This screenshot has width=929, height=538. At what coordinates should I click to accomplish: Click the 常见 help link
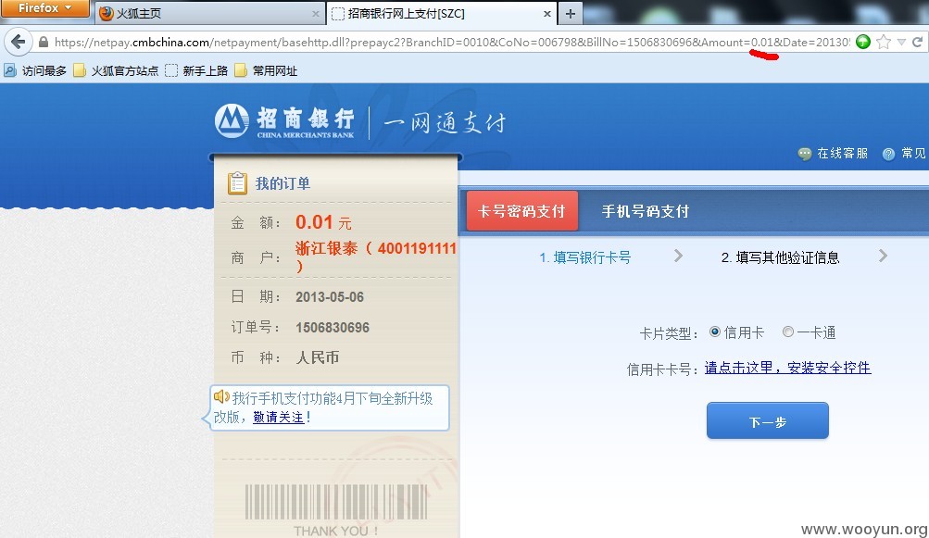click(913, 154)
